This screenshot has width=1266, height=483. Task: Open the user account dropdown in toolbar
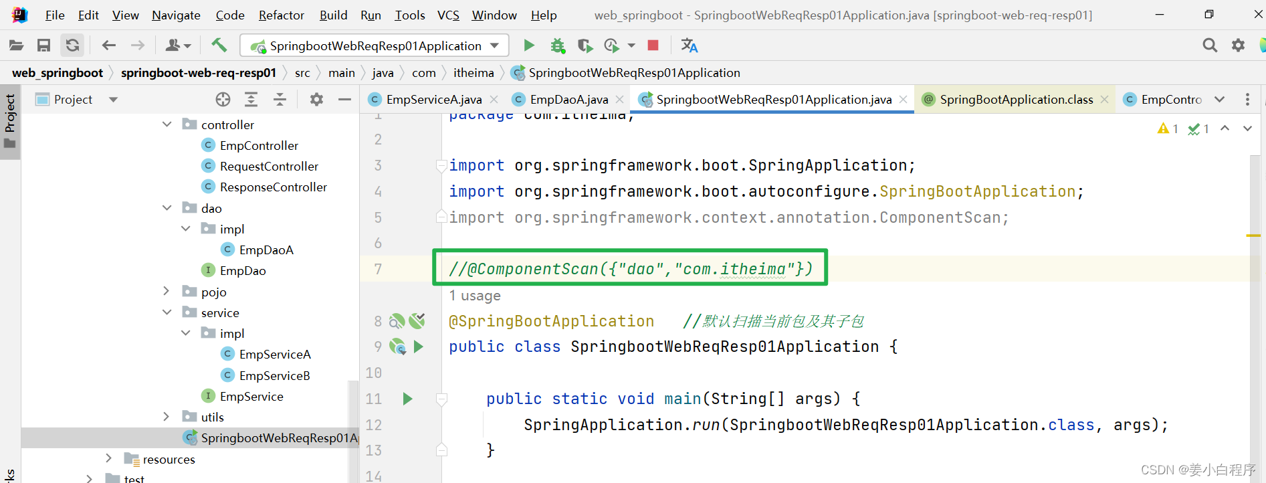178,45
